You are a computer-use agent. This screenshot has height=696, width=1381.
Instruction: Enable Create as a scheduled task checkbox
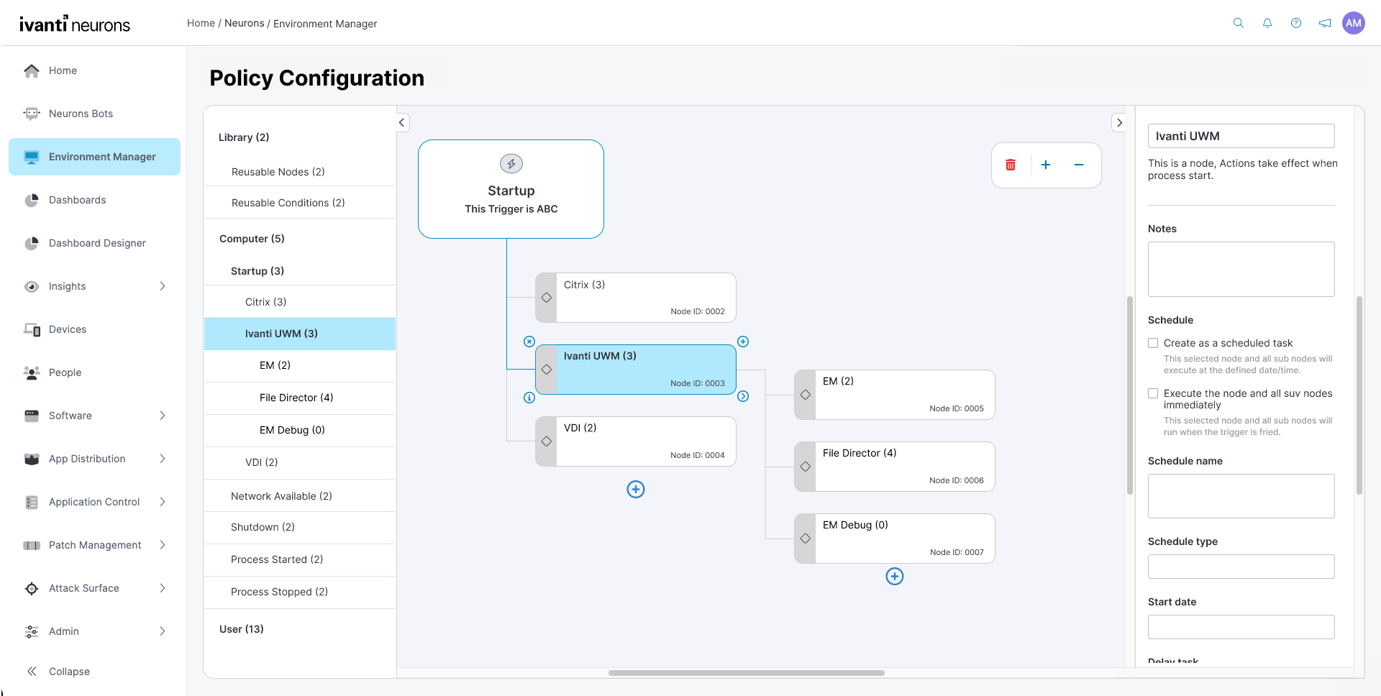(1153, 343)
